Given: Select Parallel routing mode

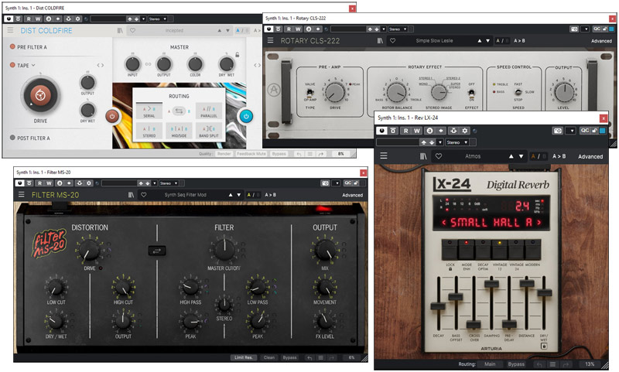Looking at the screenshot, I should (208, 111).
